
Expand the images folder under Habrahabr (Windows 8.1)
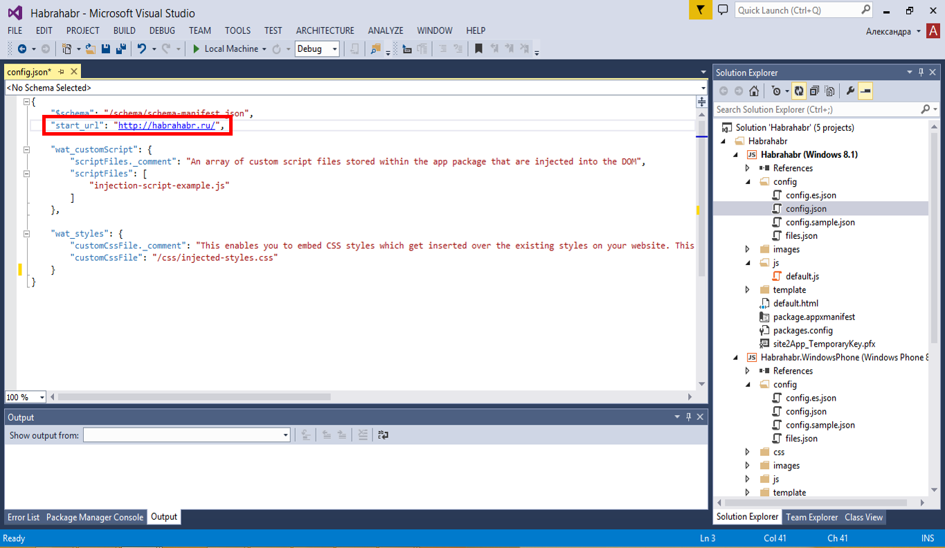click(747, 249)
